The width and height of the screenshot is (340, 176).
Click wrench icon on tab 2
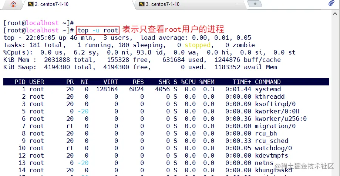pyautogui.click(x=31, y=4)
